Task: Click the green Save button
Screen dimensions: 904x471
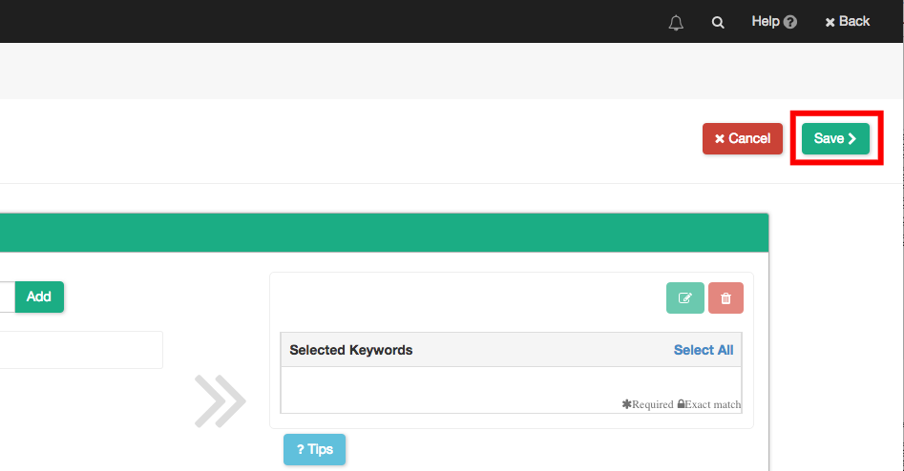Action: [x=835, y=138]
